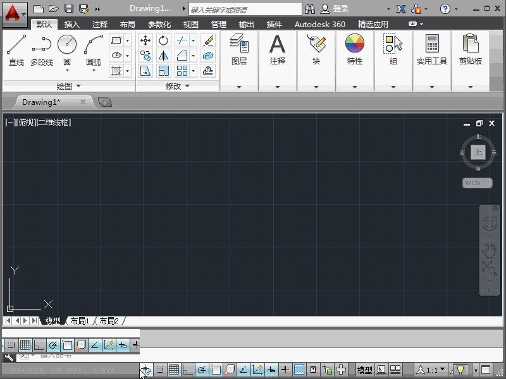Select the Circle (圆) tool
Image resolution: width=506 pixels, height=379 pixels.
coord(67,49)
